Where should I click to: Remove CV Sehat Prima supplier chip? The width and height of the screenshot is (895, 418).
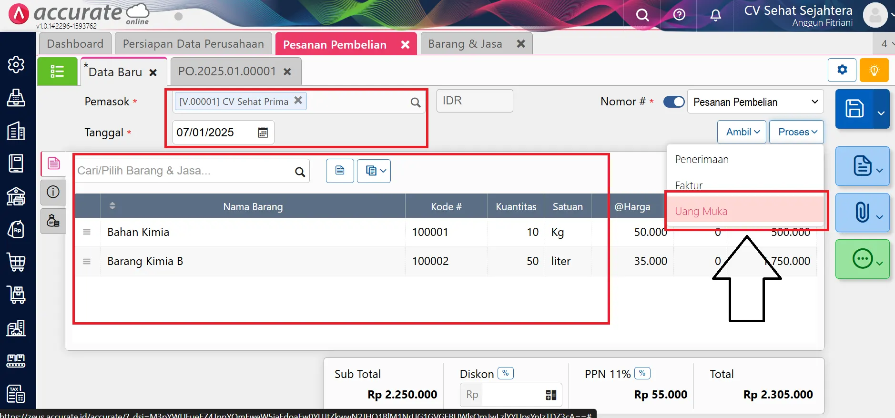point(298,101)
